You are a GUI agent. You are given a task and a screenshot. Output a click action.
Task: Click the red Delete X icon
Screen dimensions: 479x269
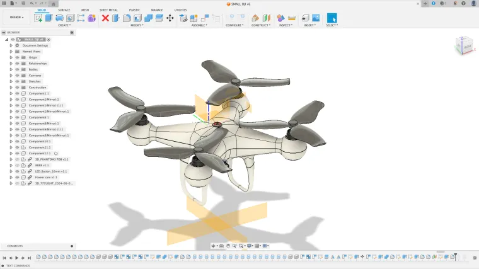[105, 18]
